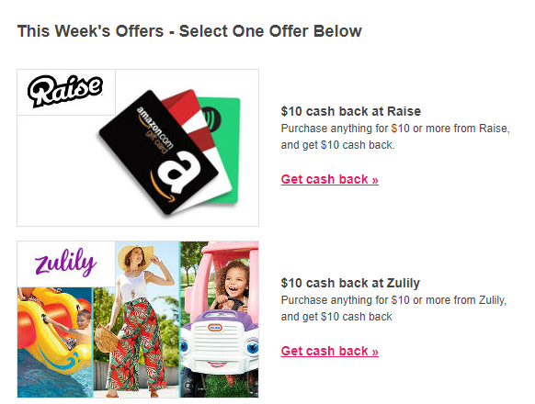Click the child in pink toy car photo

pyautogui.click(x=220, y=320)
